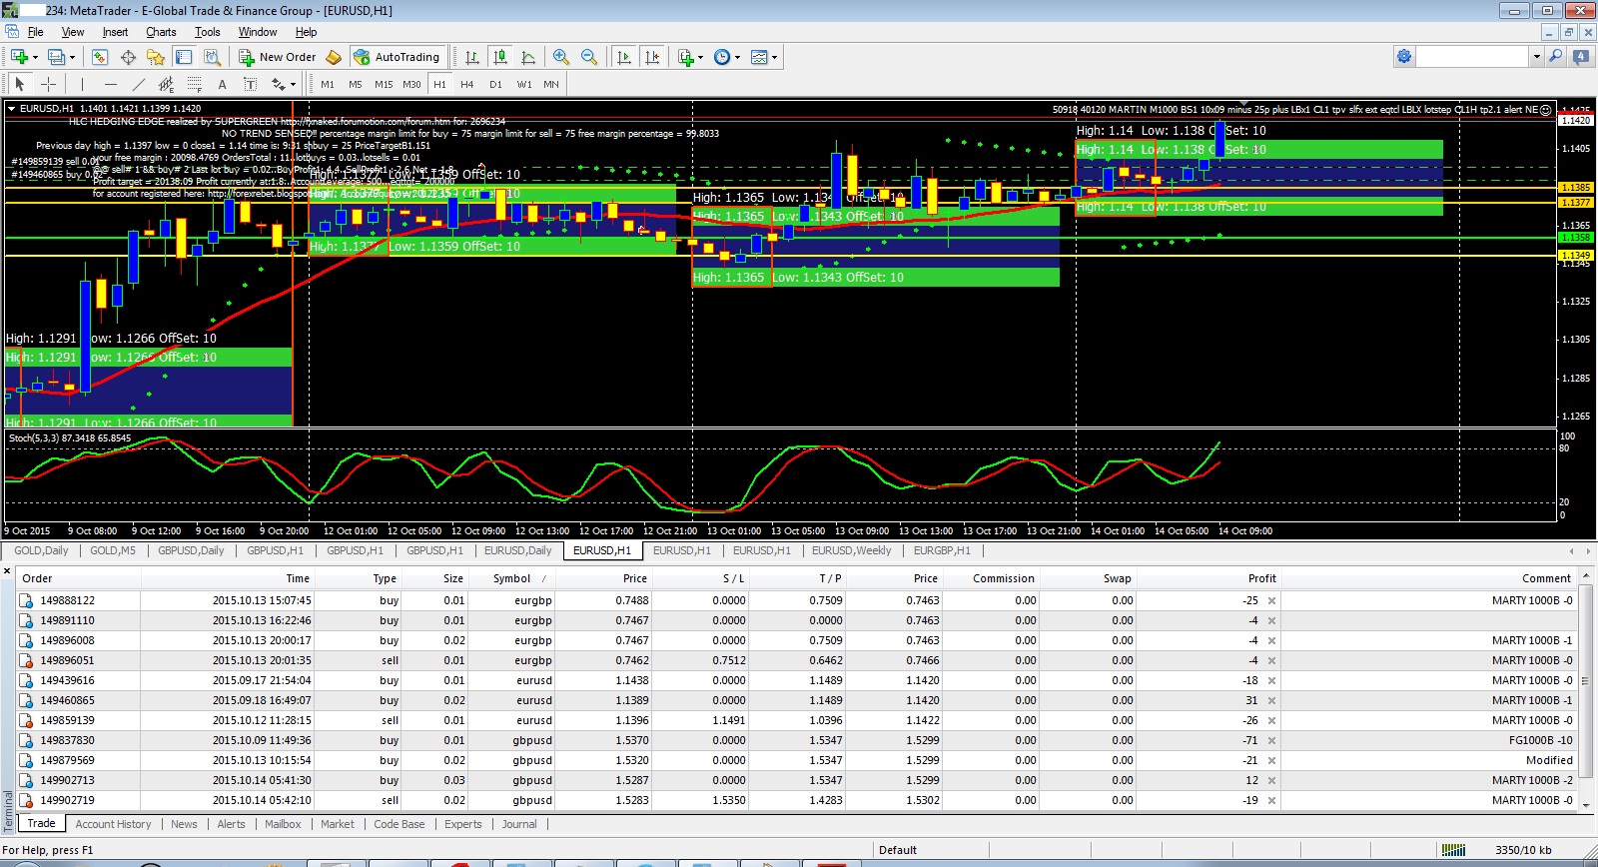Expand the templates dropdown
The width and height of the screenshot is (1598, 867).
774,57
